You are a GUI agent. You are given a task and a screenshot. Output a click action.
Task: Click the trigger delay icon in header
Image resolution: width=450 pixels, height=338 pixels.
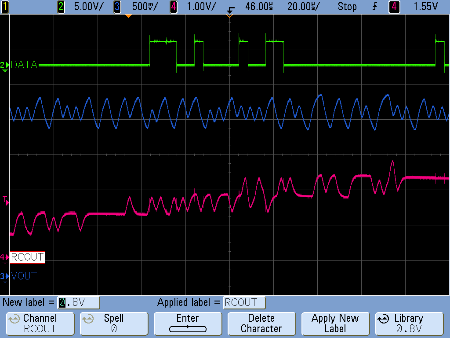click(230, 10)
